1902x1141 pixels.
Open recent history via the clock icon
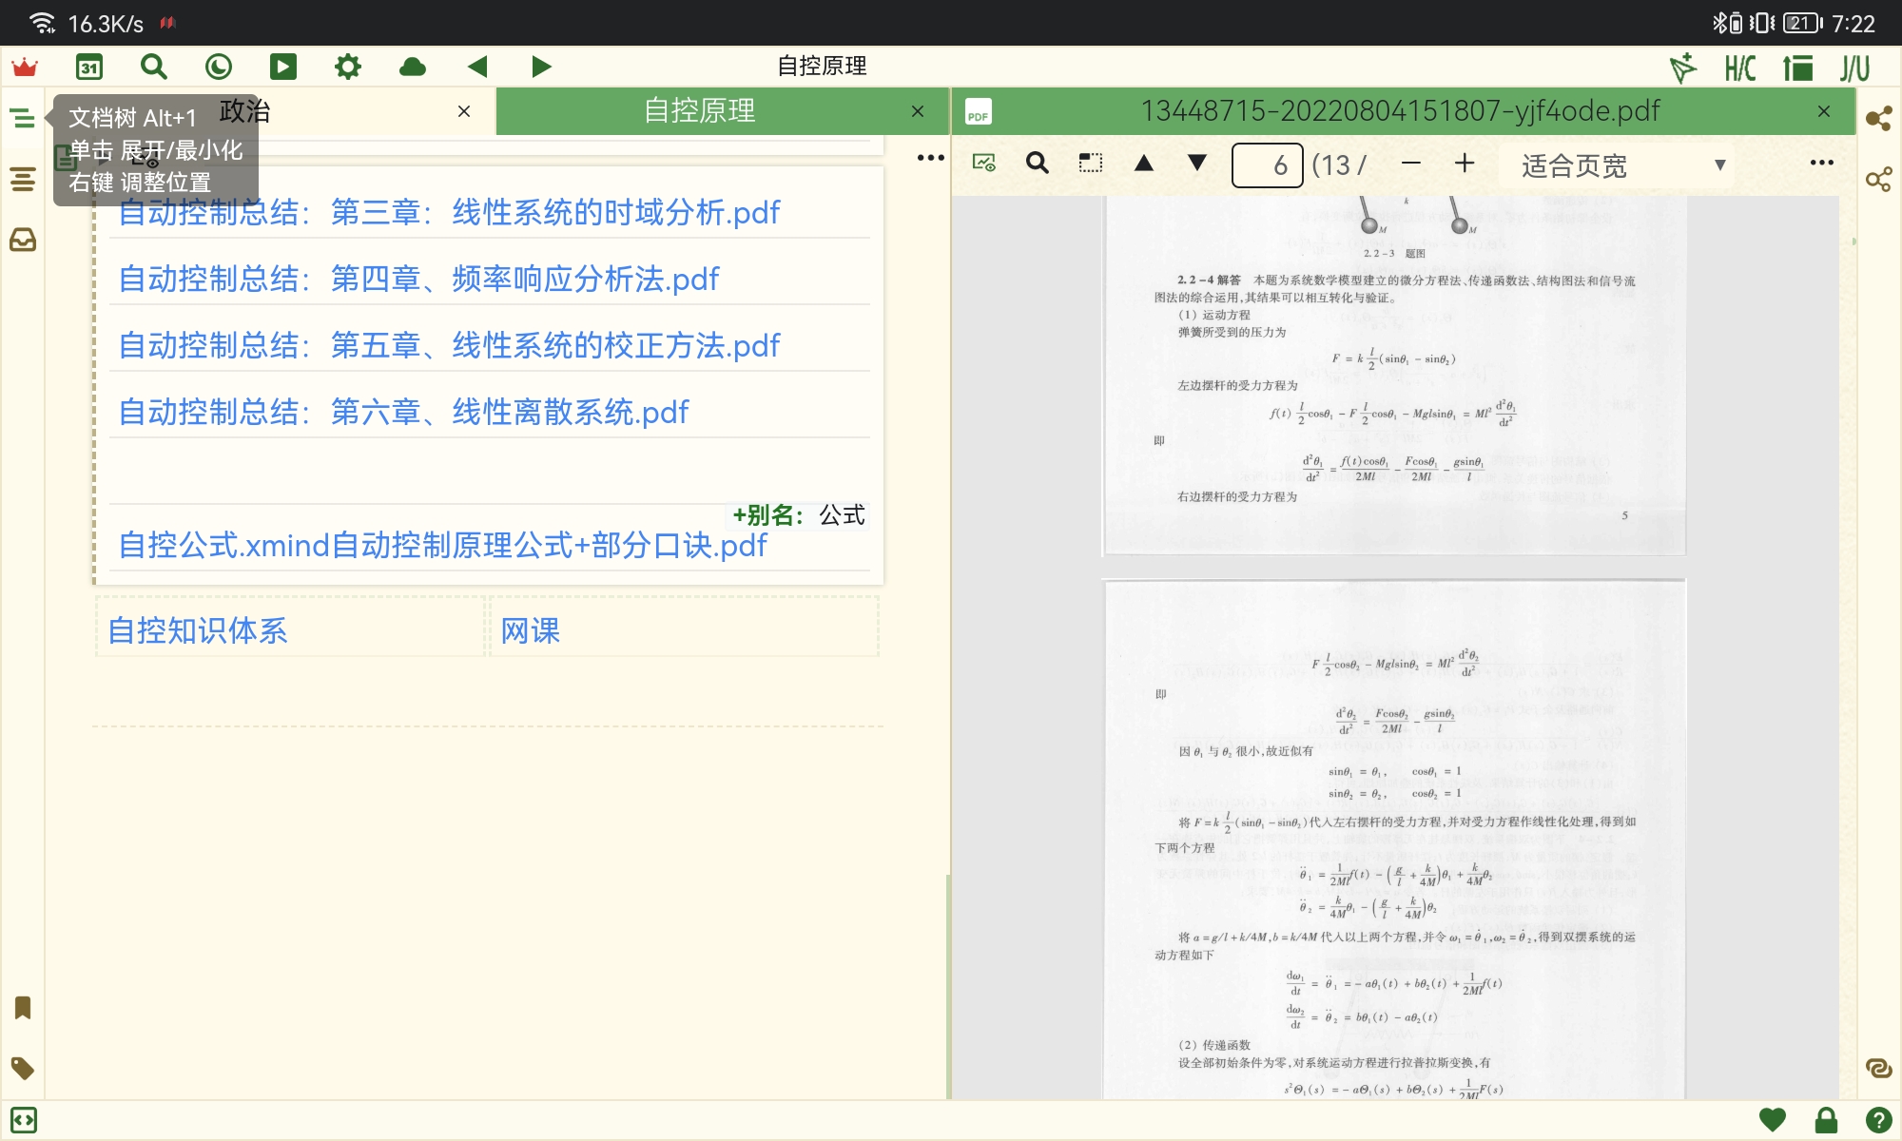point(218,67)
